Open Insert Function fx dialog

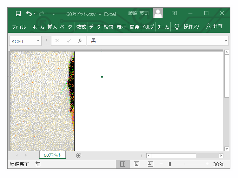(x=80, y=41)
